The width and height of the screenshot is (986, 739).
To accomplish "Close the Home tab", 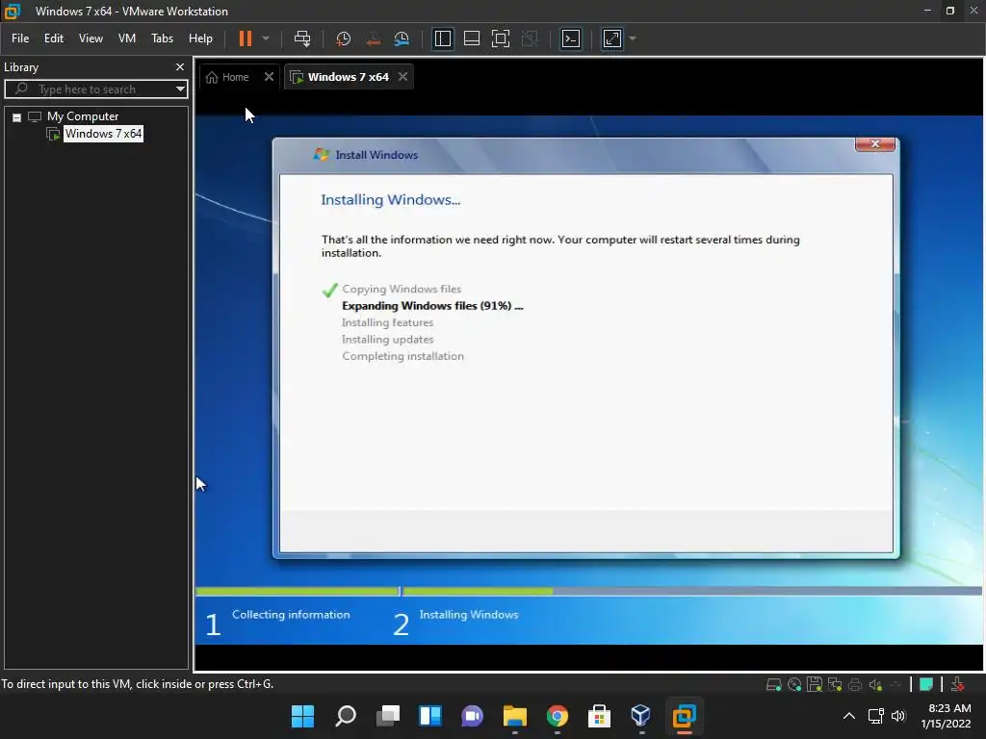I will pyautogui.click(x=270, y=77).
